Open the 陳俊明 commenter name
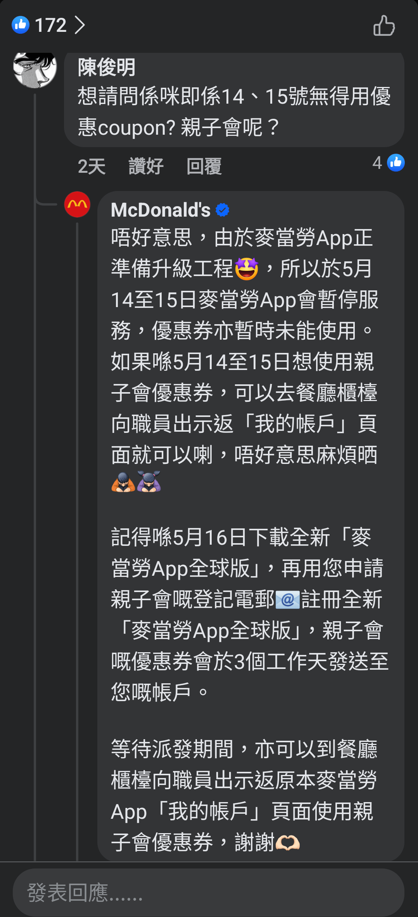 pyautogui.click(x=107, y=67)
